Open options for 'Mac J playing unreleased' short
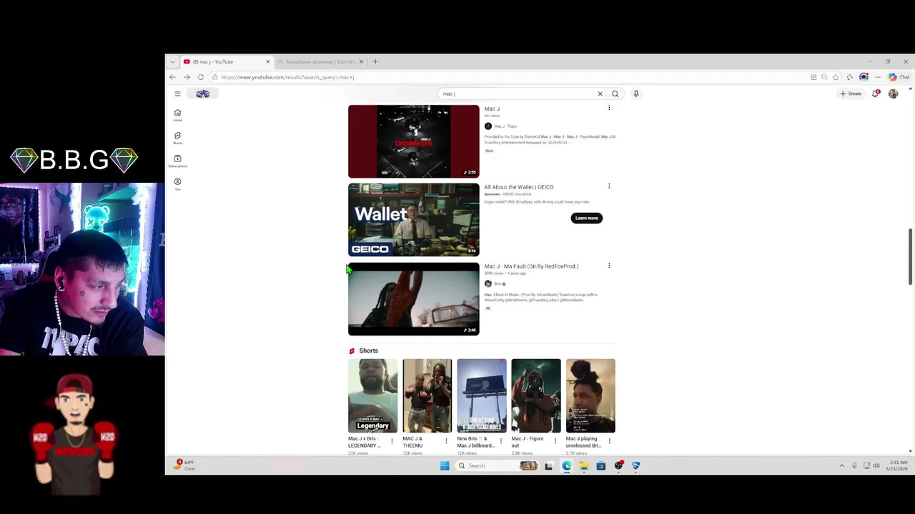 tap(609, 441)
